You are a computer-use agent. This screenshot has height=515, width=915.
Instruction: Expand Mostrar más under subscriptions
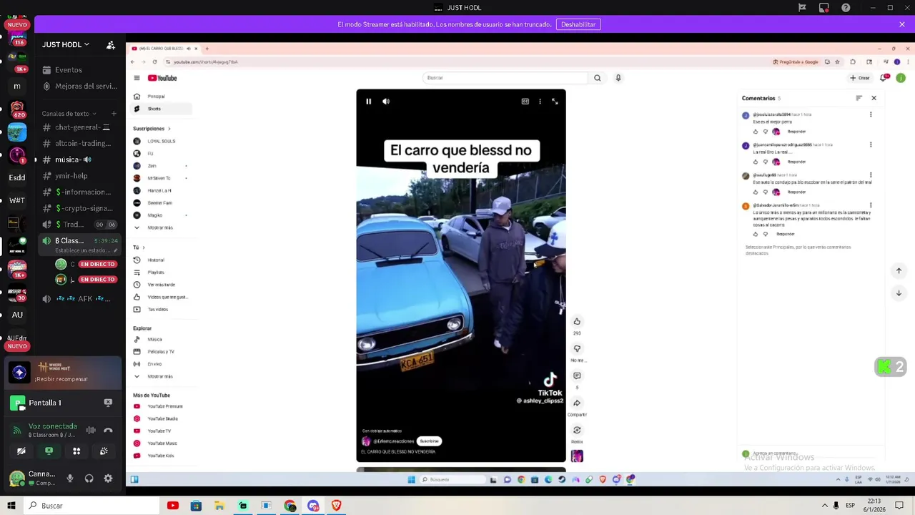pyautogui.click(x=162, y=227)
